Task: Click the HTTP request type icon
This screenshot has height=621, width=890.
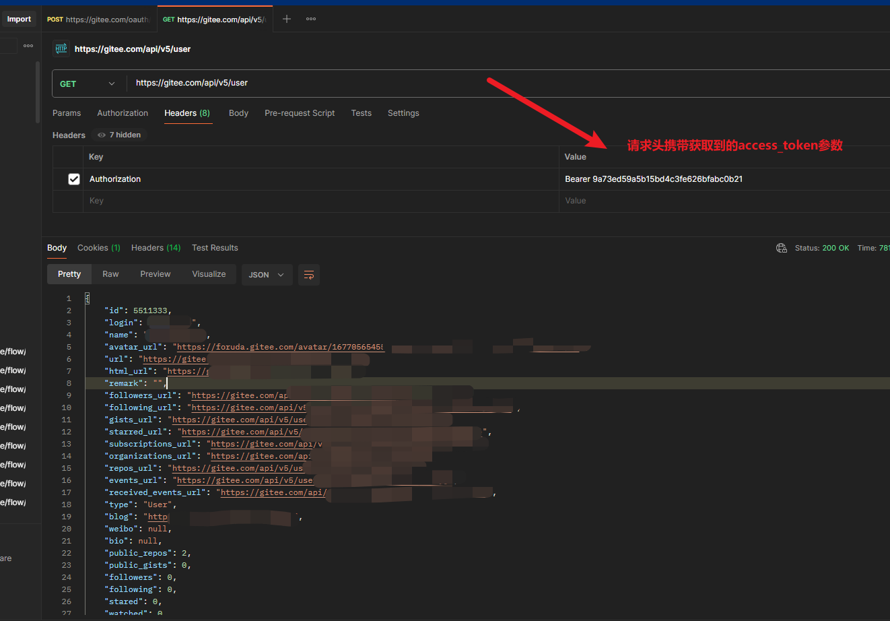Action: coord(61,48)
